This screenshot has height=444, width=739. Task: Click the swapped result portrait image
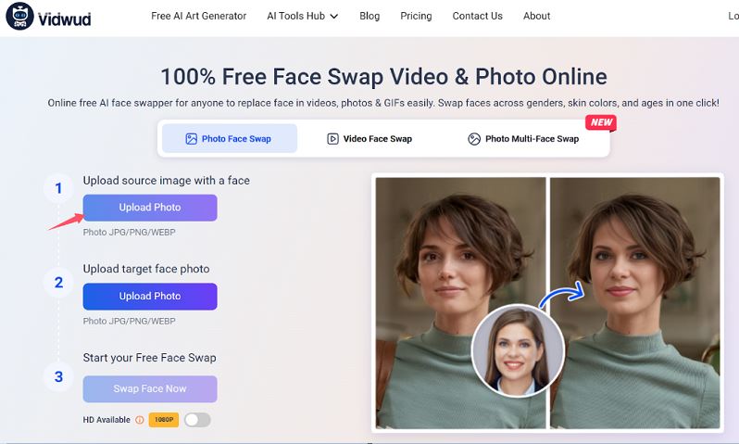[635, 302]
